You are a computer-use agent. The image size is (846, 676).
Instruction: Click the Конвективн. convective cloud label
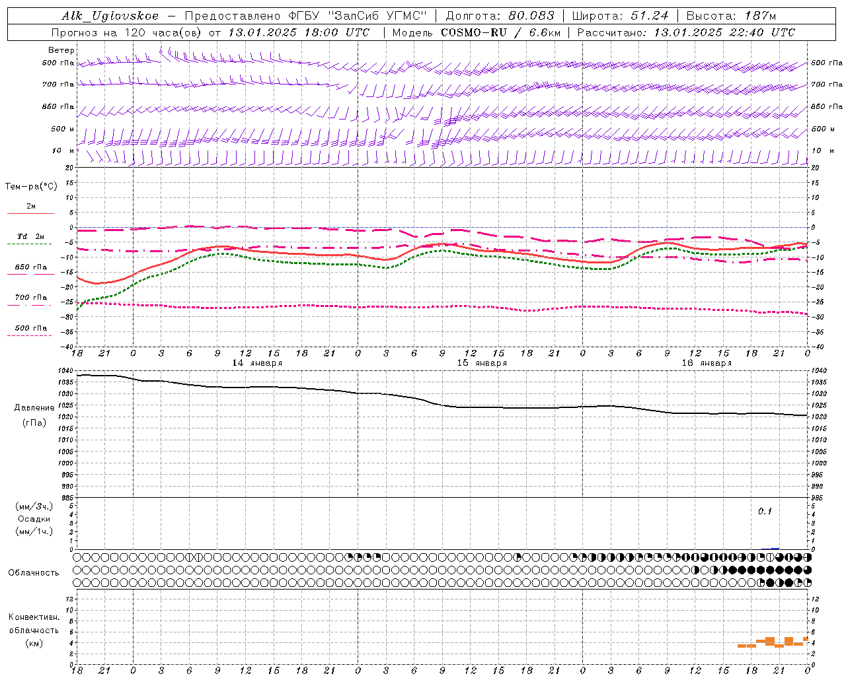(x=34, y=617)
